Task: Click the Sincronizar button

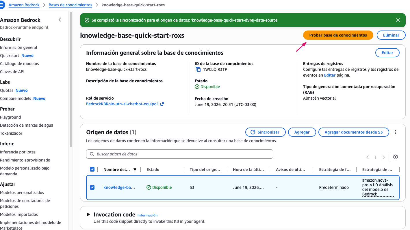Action: (265, 132)
